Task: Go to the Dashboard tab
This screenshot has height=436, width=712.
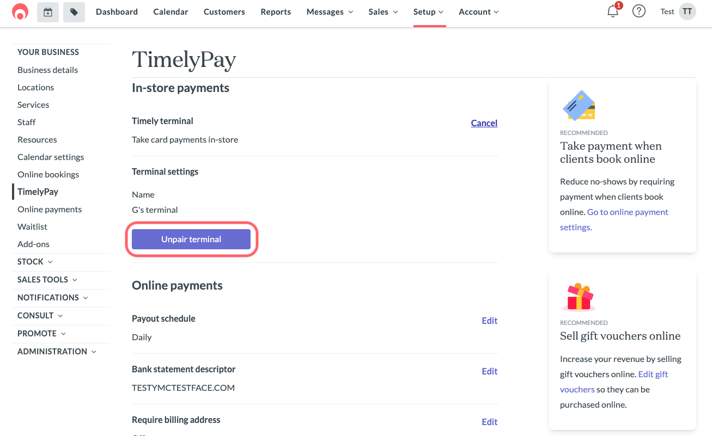Action: click(117, 11)
